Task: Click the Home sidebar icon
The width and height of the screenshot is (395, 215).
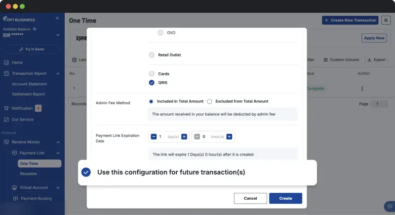Action: [x=6, y=62]
